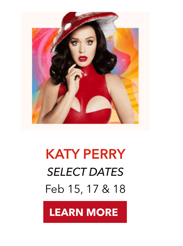Viewport: 183px width, 246px height.
Task: Click the number 18 in date line
Action: pyautogui.click(x=120, y=189)
